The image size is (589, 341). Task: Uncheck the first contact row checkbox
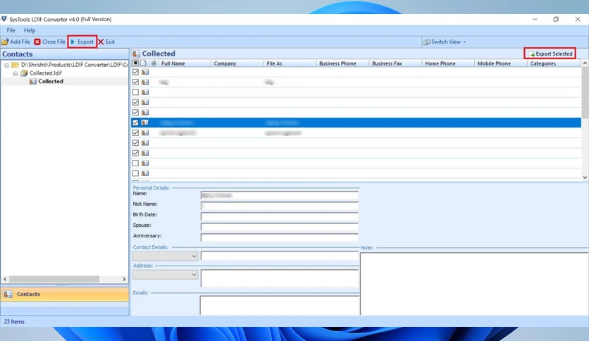pos(135,72)
